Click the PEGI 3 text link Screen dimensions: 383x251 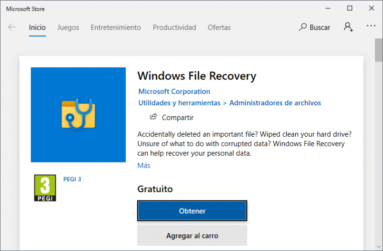pyautogui.click(x=72, y=179)
